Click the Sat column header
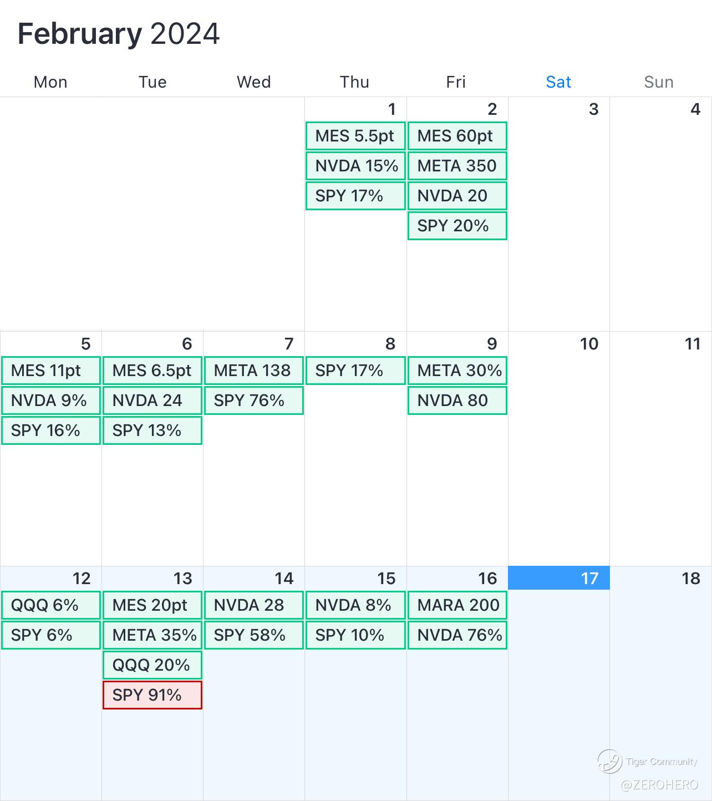 (x=558, y=82)
